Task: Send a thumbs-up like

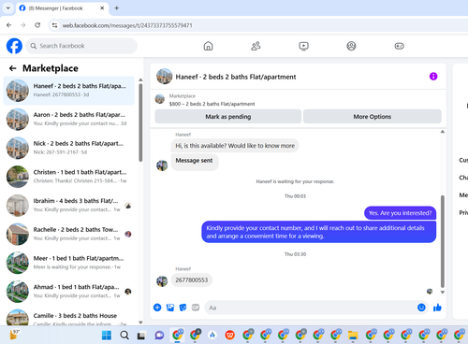Action: coord(437,308)
